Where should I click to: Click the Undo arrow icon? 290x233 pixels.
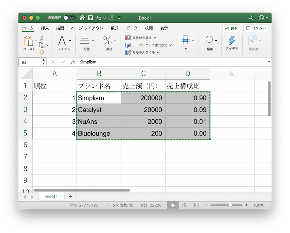coord(99,18)
